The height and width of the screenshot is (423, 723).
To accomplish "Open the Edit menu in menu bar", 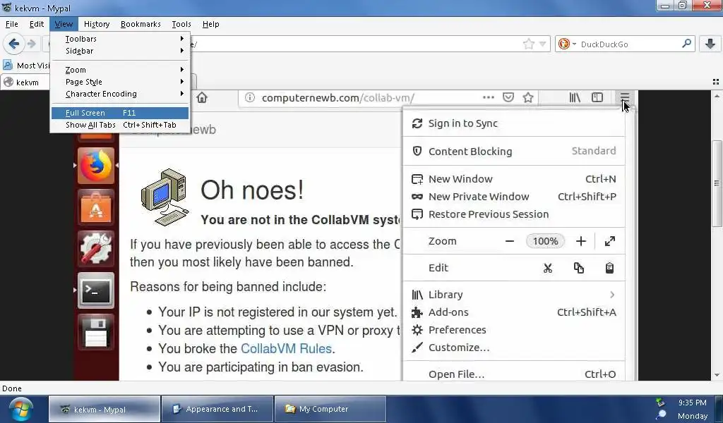I will pos(37,24).
